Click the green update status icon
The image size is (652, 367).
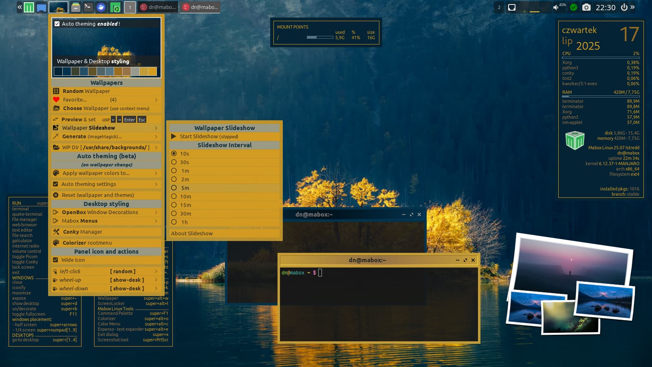573,7
